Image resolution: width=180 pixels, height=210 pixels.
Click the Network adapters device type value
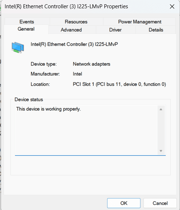[x=91, y=64]
